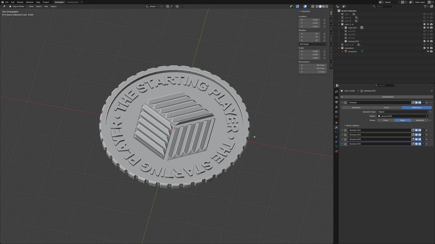Click the outliner filter funnel icon
Viewport: 435px width, 244px height.
coord(425,6)
